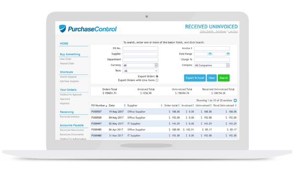Click the Buy Something sidebar heading
Image resolution: width=295 pixels, height=169 pixels.
pyautogui.click(x=70, y=55)
